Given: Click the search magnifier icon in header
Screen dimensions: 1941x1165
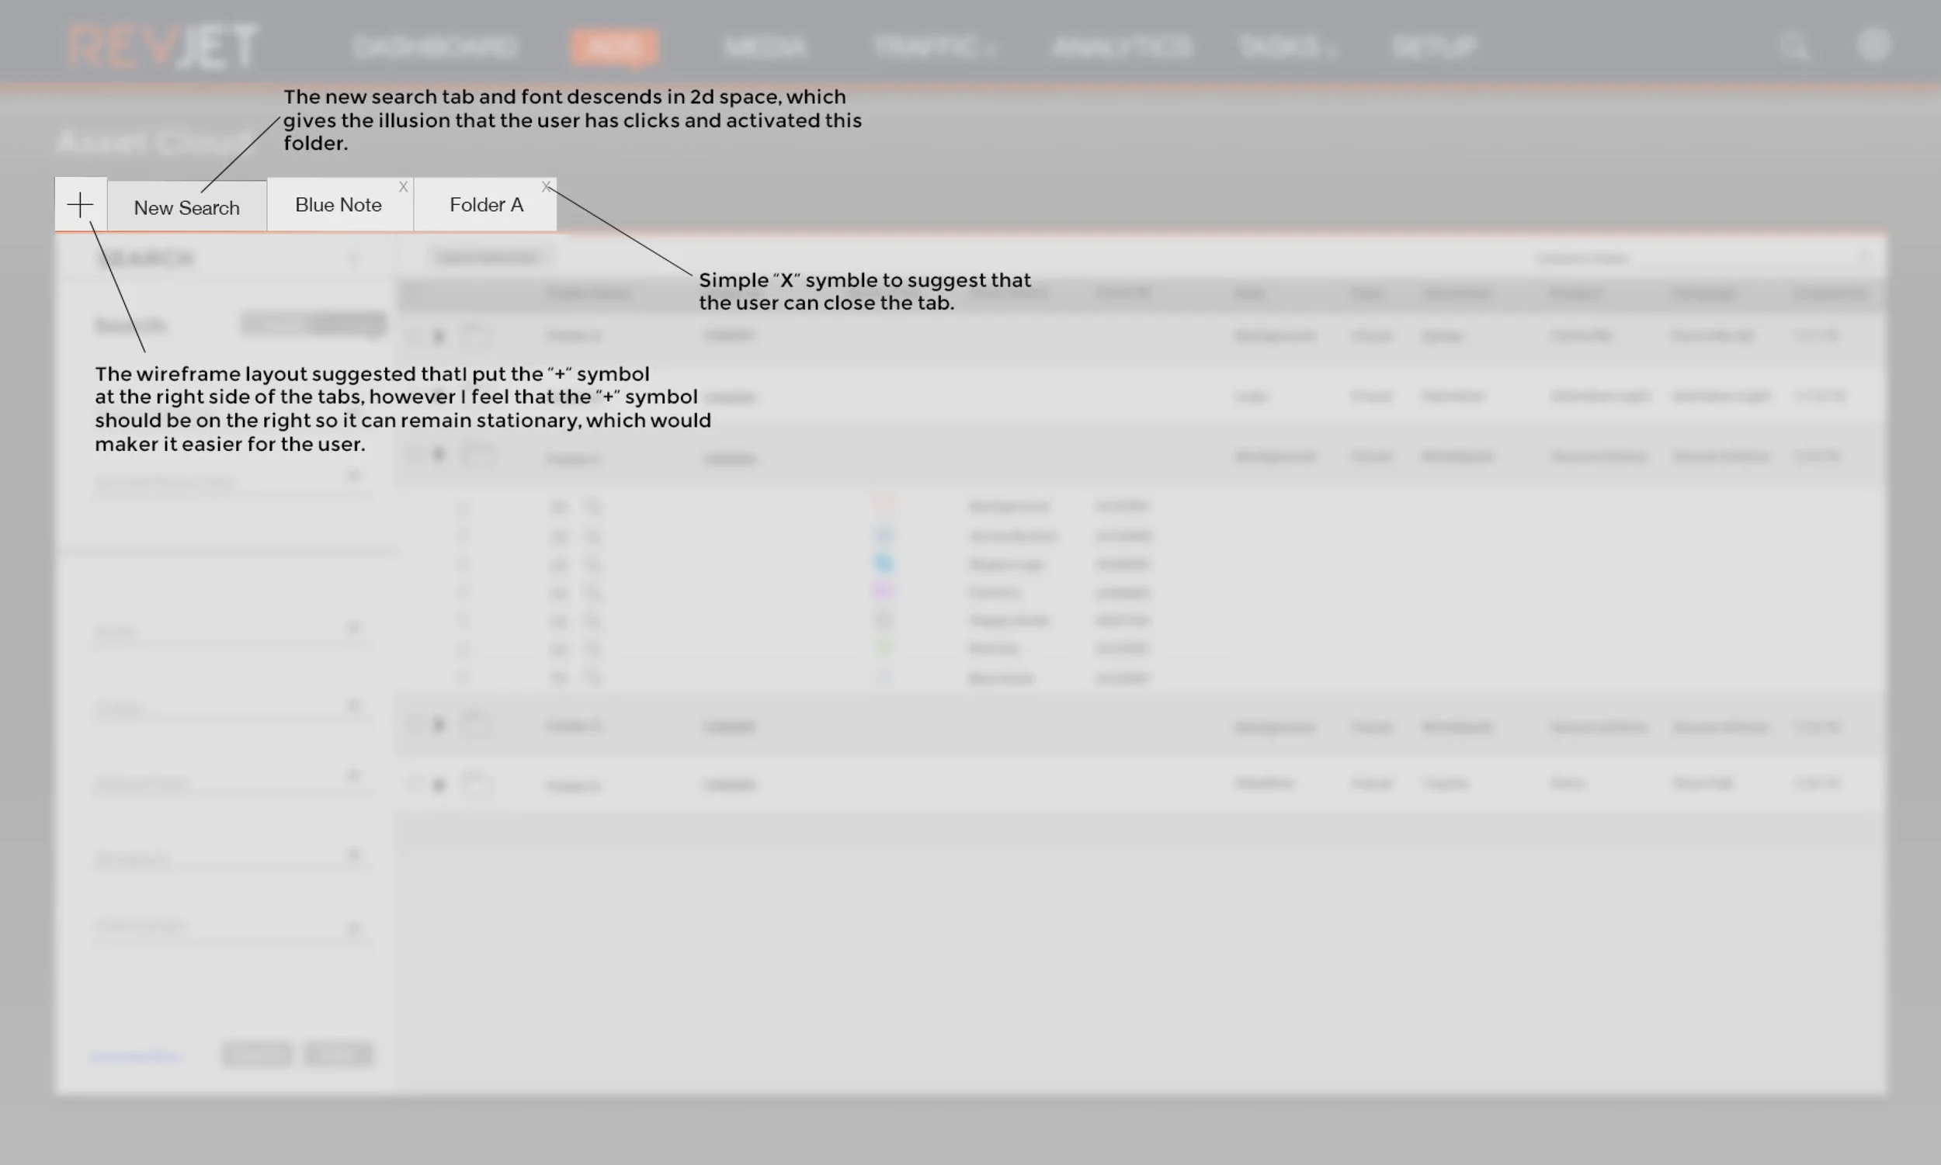Looking at the screenshot, I should click(x=1793, y=47).
